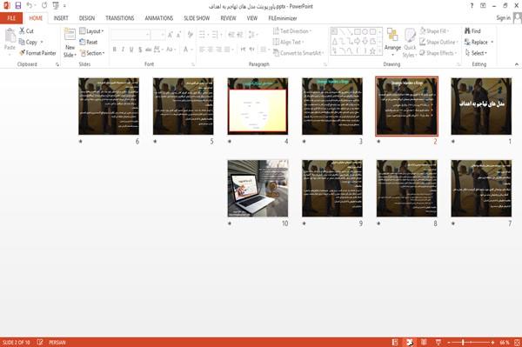Click Clear All Formatting icon
Screen dimensions: 522x347
(190, 35)
